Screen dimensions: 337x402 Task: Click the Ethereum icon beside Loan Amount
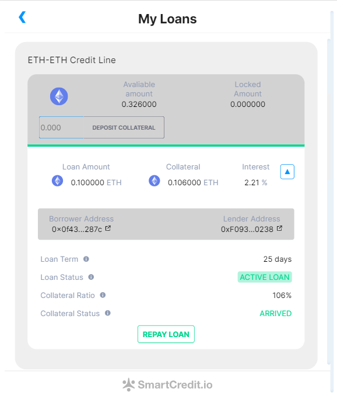57,181
